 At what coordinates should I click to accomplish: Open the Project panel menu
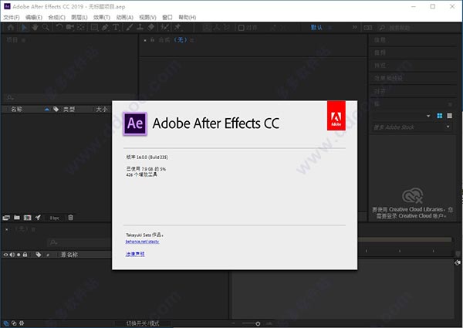(x=23, y=40)
